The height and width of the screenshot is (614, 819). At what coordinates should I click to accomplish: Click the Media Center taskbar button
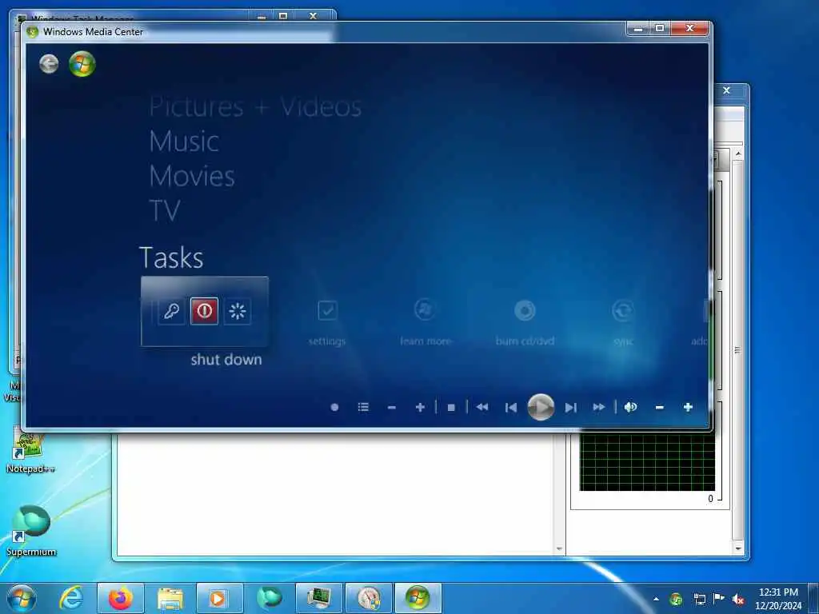(417, 598)
